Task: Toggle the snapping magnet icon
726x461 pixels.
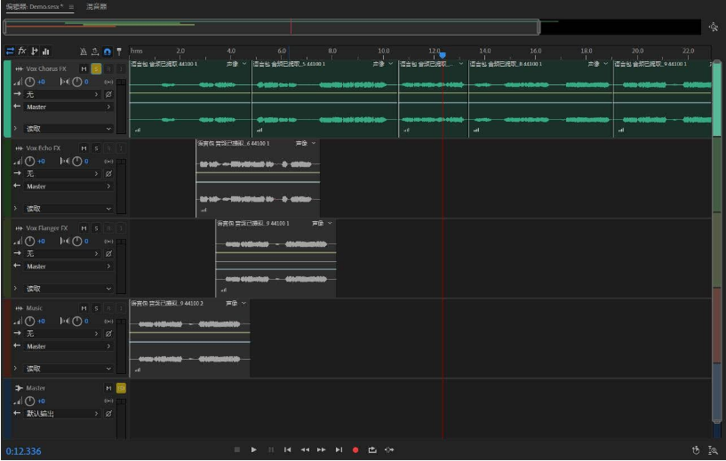Action: pyautogui.click(x=108, y=52)
